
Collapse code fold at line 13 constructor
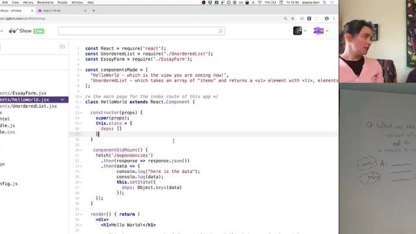[81, 112]
